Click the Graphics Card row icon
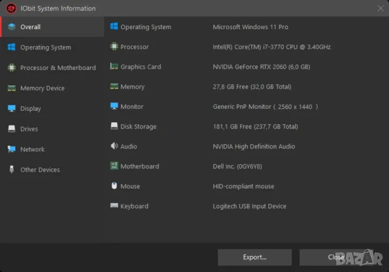Image resolution: width=389 pixels, height=272 pixels. tap(114, 67)
